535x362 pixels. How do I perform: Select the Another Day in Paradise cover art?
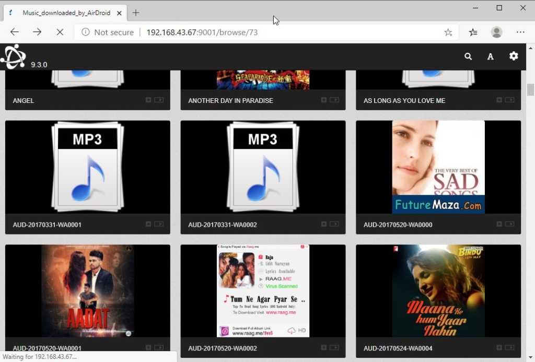coord(263,80)
